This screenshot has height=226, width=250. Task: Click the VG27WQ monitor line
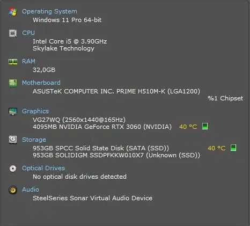pyautogui.click(x=79, y=120)
